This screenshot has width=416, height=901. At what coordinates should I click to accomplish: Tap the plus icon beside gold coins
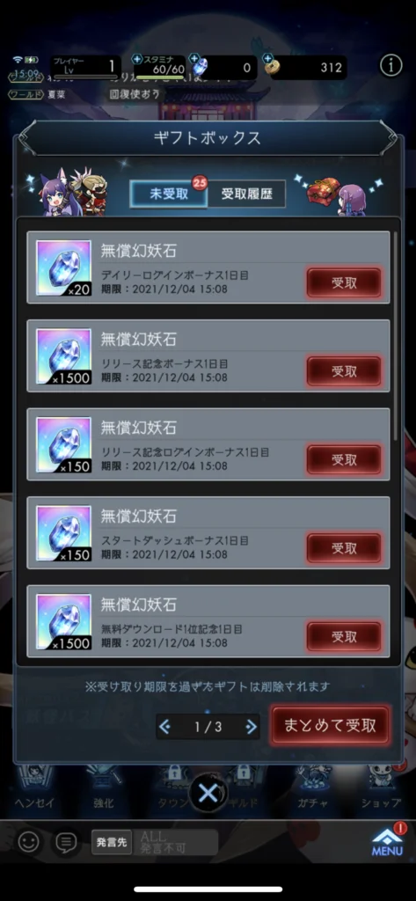coord(267,59)
